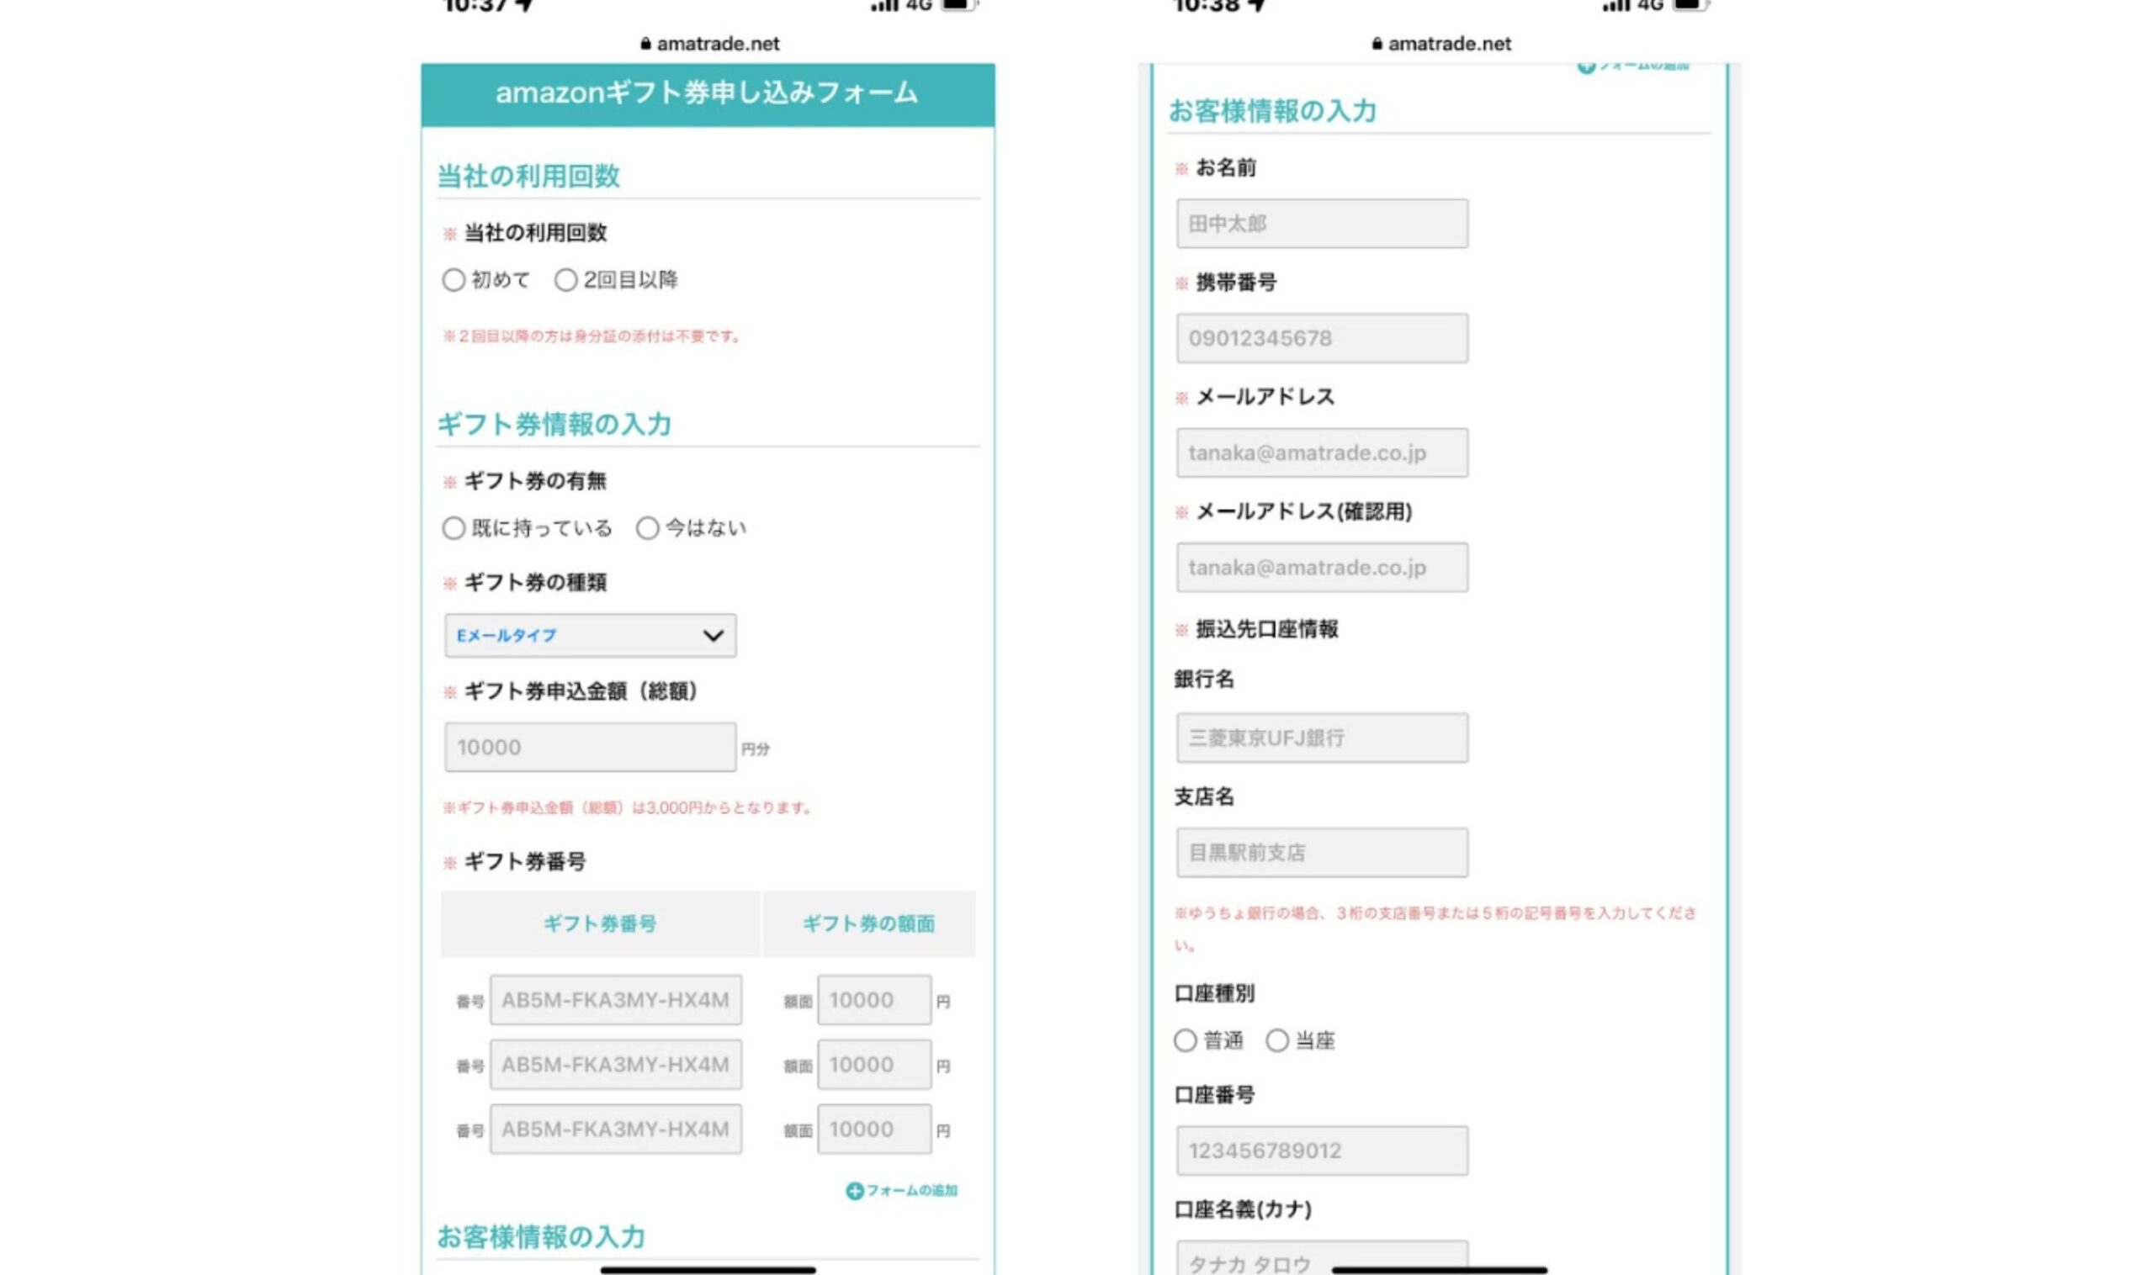Select the 2回目以降 radio option
2154x1275 pixels.
(565, 280)
